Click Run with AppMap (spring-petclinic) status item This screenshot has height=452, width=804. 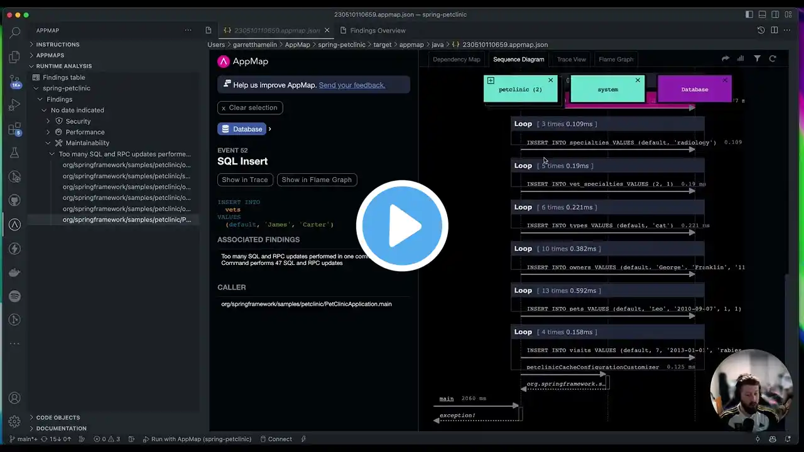(x=197, y=439)
